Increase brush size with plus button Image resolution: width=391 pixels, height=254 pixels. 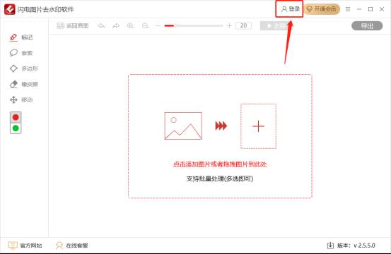click(x=229, y=25)
